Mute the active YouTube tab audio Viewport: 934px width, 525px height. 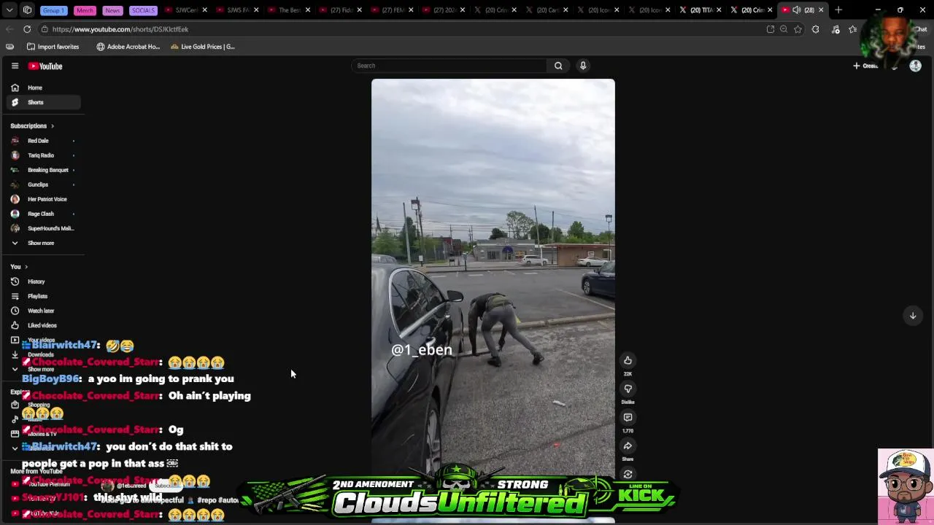797,10
